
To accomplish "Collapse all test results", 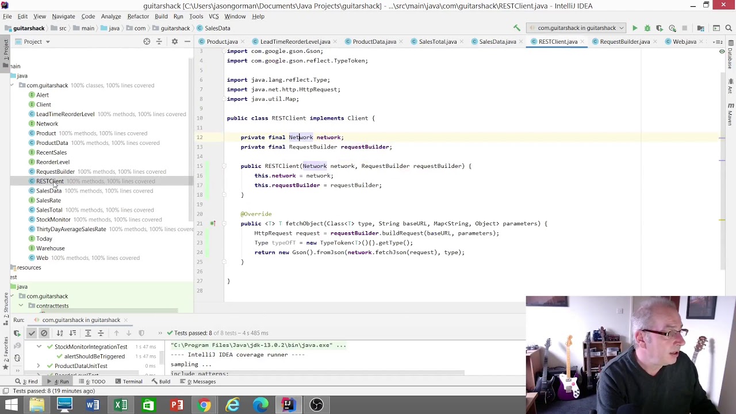I will [101, 333].
